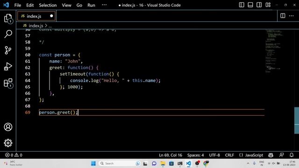Show hidden system tray icons
The image size is (299, 168).
click(x=248, y=163)
